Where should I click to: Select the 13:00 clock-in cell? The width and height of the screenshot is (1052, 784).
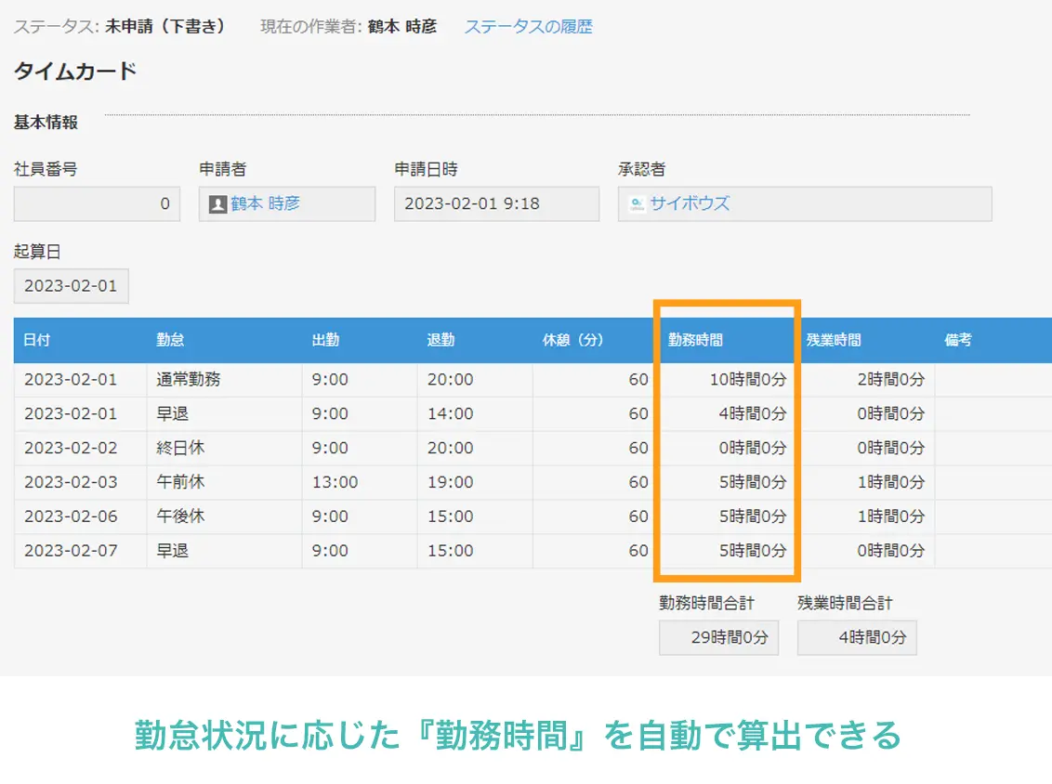pyautogui.click(x=335, y=483)
